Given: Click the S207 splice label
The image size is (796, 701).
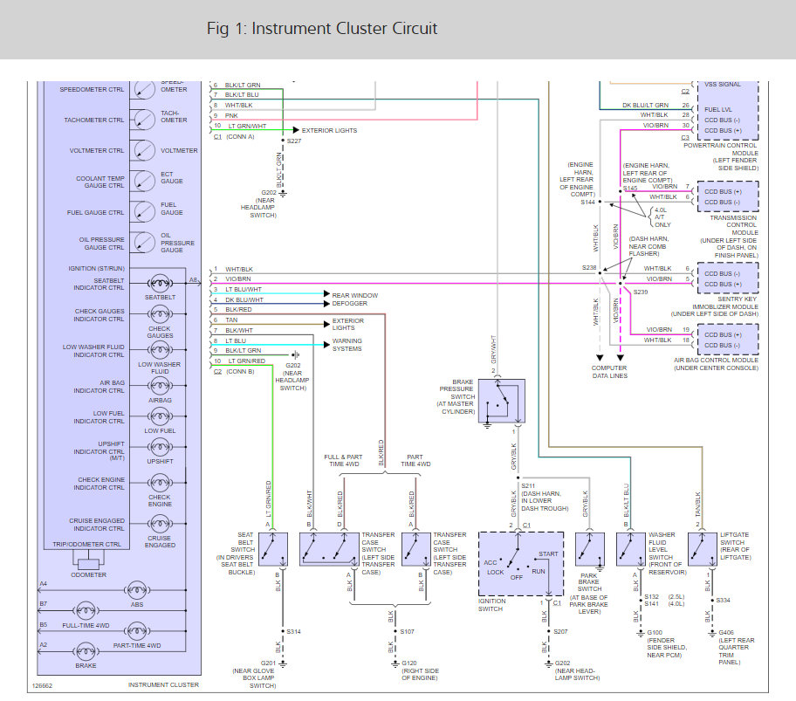Looking at the screenshot, I should coord(560,631).
